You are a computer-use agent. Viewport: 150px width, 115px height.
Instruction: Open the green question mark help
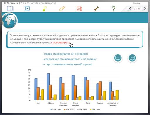pyautogui.click(x=114, y=9)
